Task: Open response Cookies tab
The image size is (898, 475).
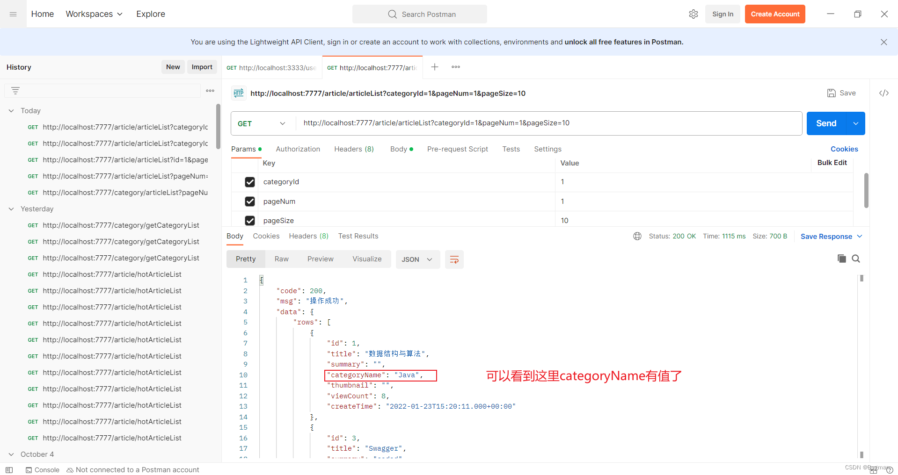Action: (x=266, y=236)
